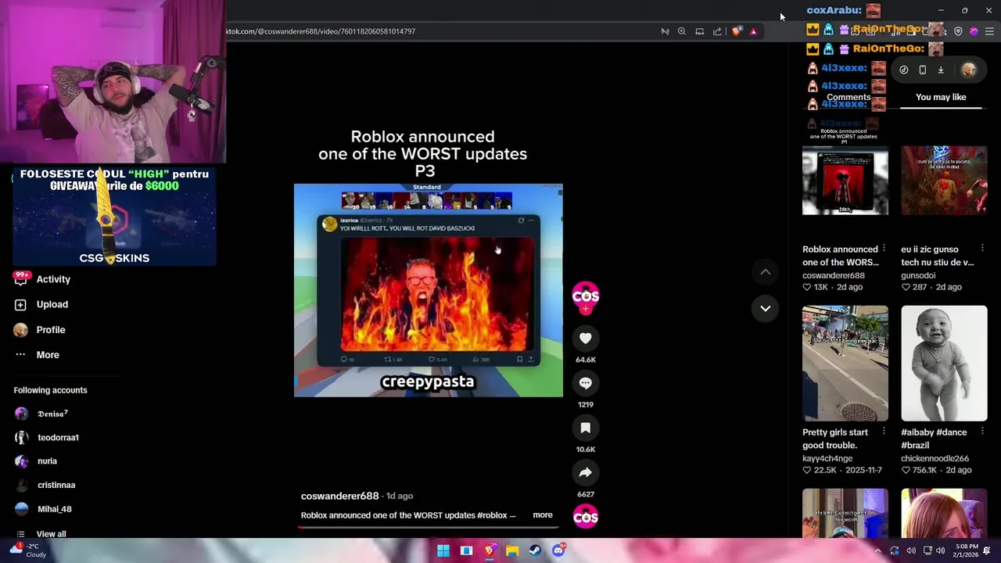
Task: Open options for the #aibaby #dance video
Action: [983, 431]
